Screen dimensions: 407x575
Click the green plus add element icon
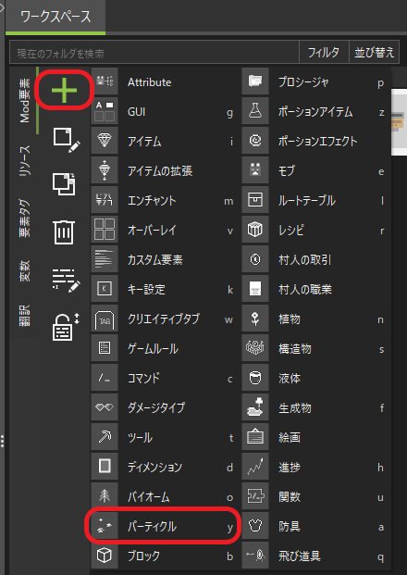click(x=64, y=90)
